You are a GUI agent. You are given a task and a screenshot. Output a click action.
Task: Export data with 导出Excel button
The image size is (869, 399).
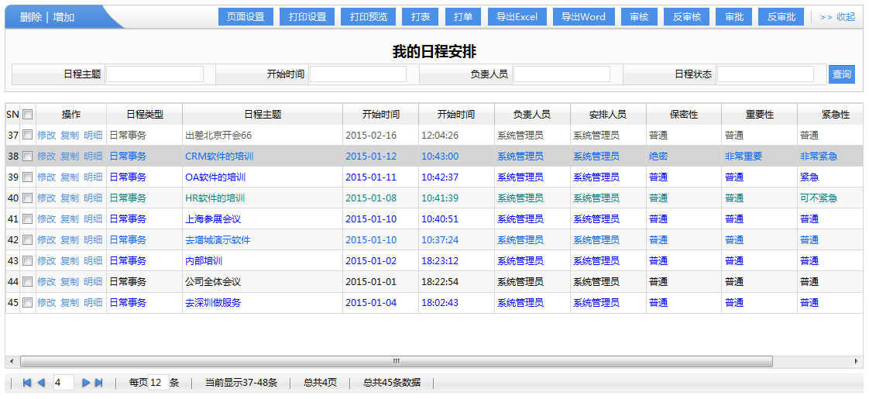click(517, 17)
